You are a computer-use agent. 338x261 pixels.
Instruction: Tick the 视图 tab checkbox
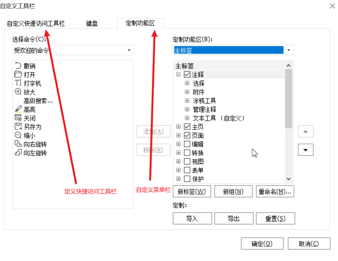[x=187, y=161]
